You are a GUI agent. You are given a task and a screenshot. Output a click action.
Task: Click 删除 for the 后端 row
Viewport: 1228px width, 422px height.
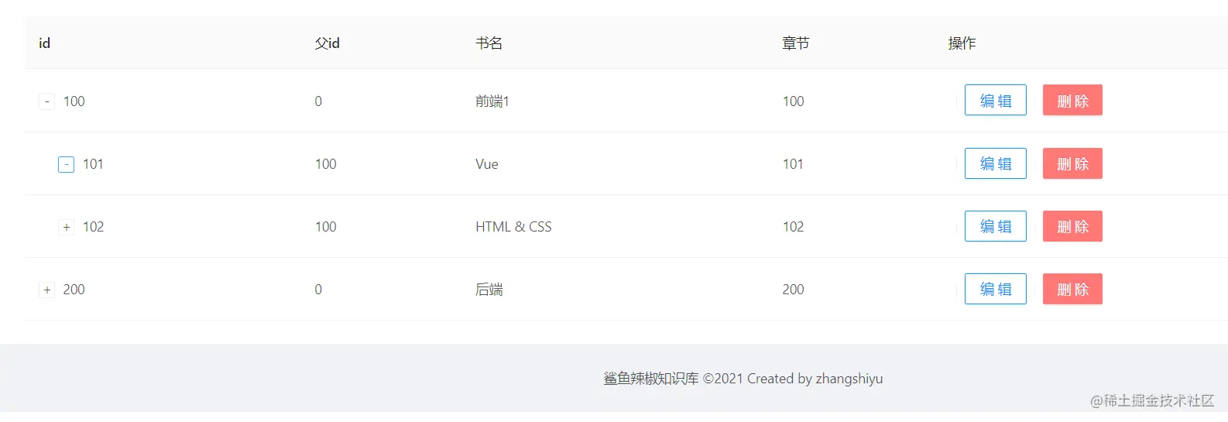[x=1072, y=289]
